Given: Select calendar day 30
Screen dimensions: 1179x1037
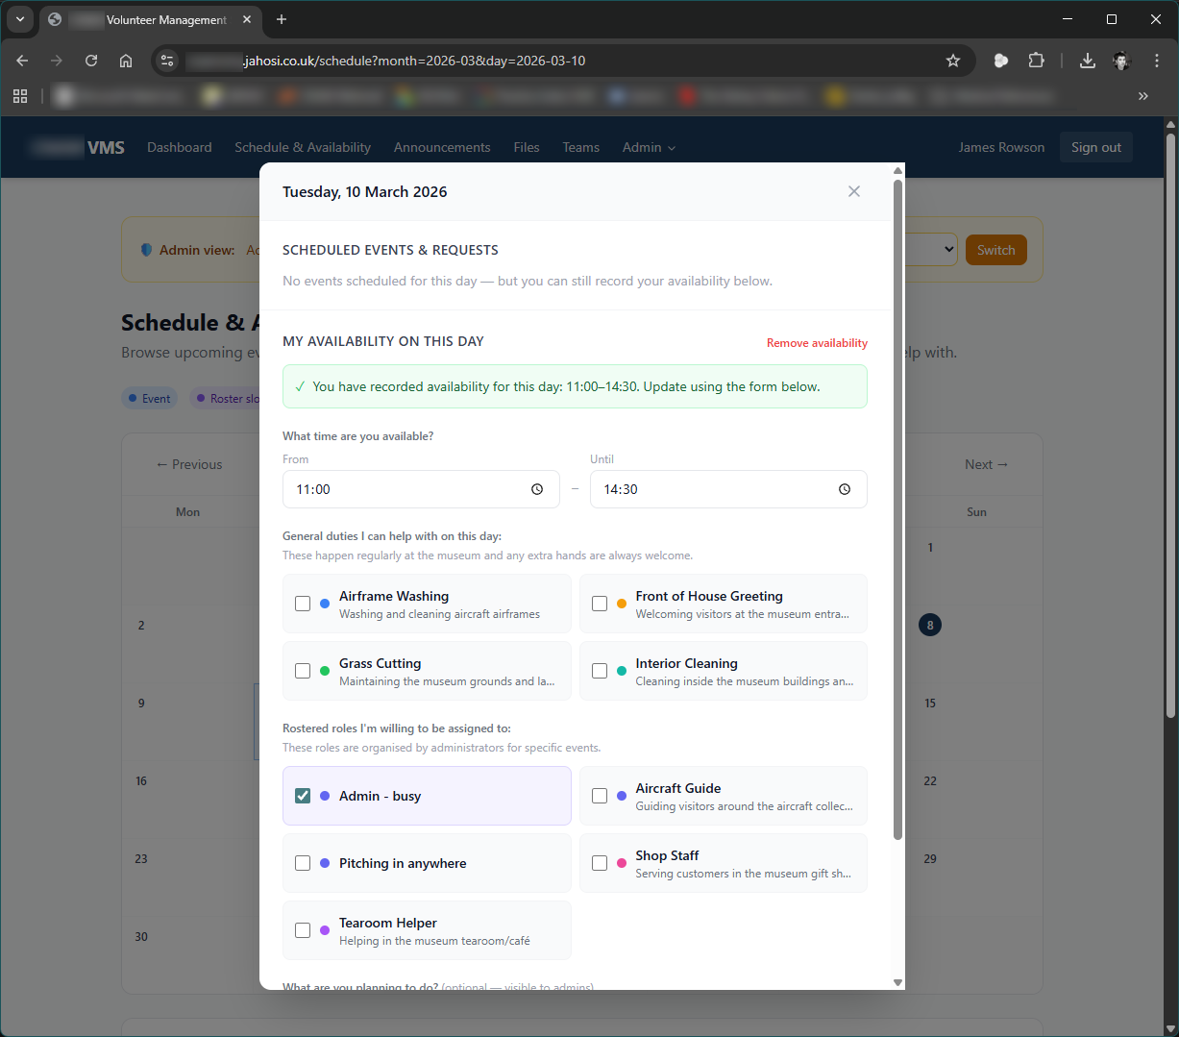Looking at the screenshot, I should pos(141,936).
